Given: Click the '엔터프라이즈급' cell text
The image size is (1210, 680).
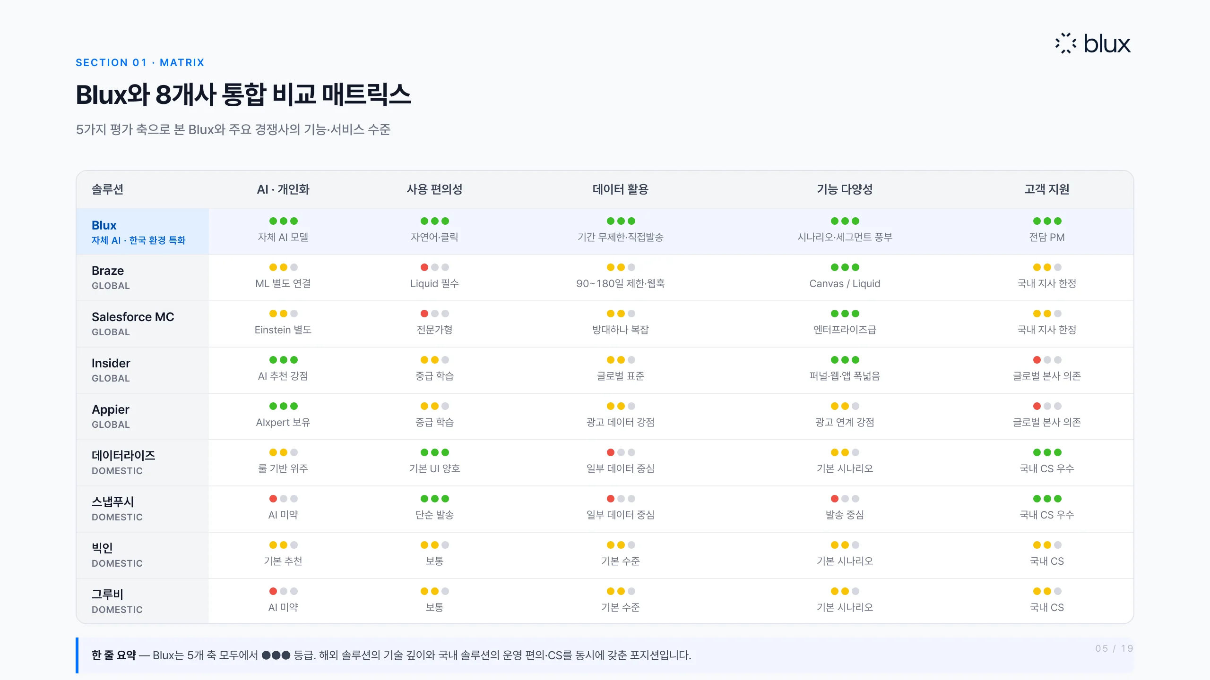Looking at the screenshot, I should point(845,330).
